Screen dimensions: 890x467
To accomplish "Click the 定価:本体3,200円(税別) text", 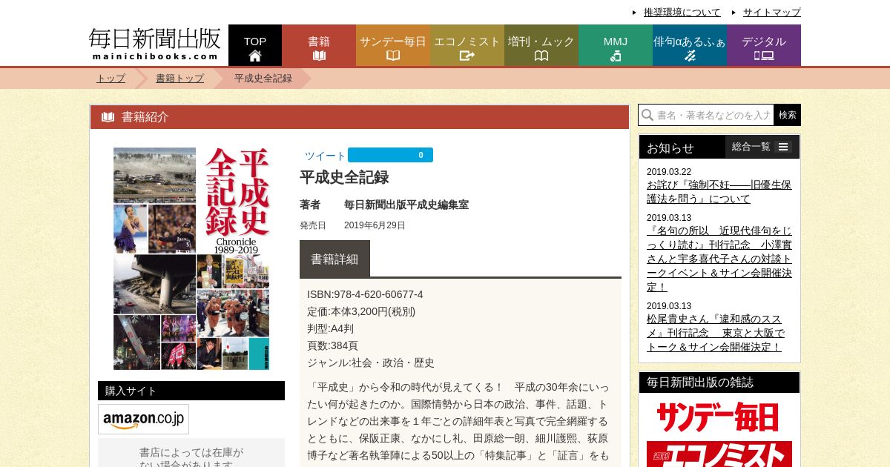I will [361, 311].
